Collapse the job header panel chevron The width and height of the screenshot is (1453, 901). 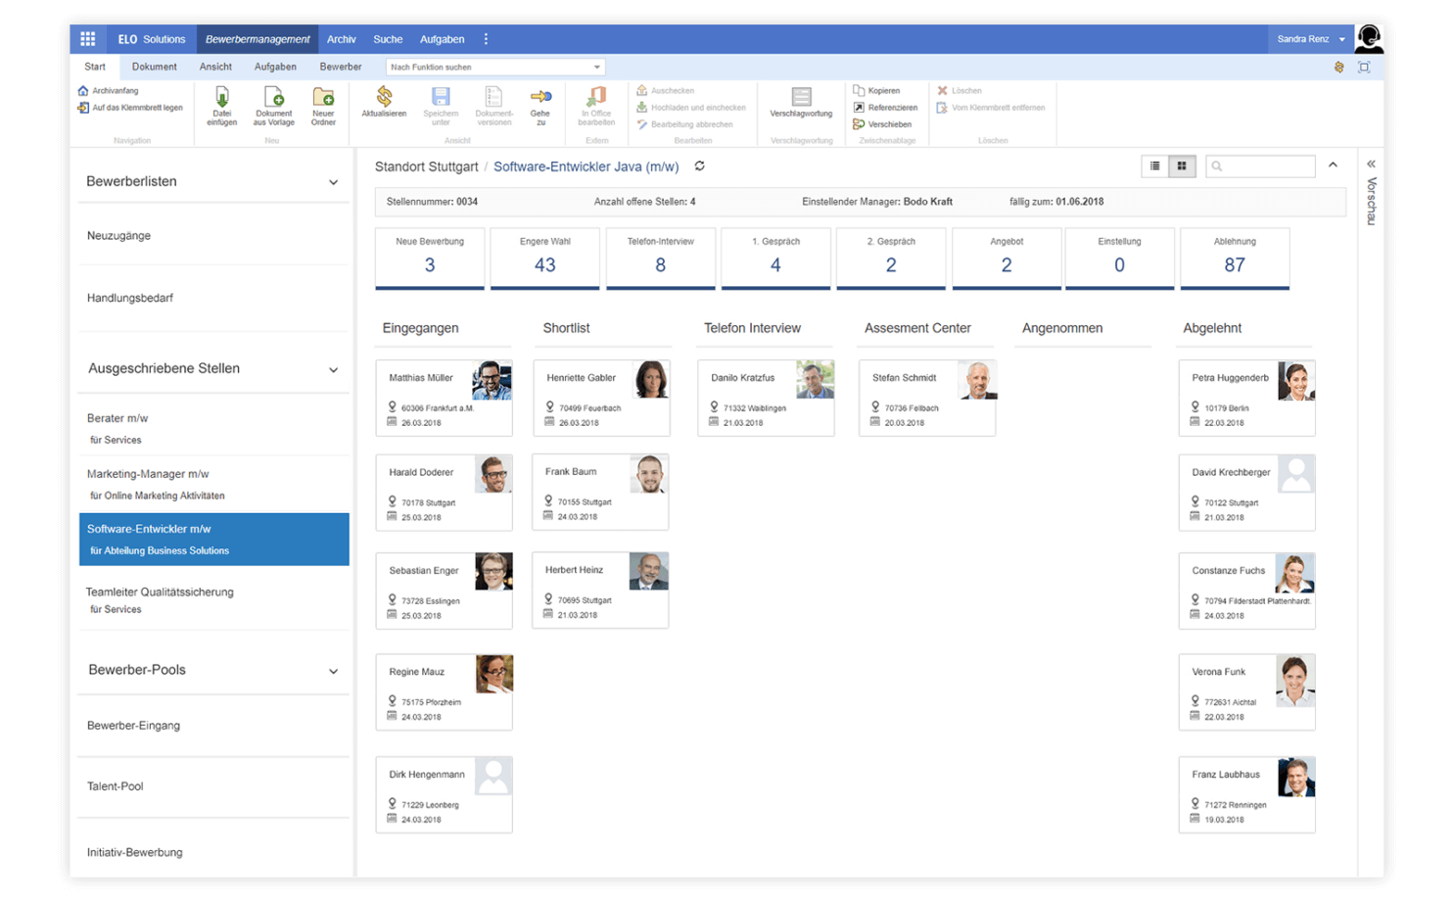1333,165
